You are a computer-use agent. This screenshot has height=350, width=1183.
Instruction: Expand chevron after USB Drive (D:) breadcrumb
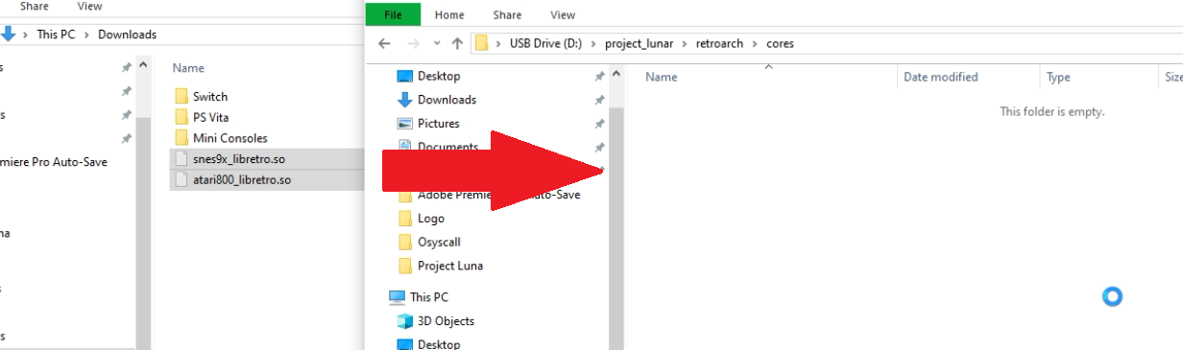coord(595,43)
